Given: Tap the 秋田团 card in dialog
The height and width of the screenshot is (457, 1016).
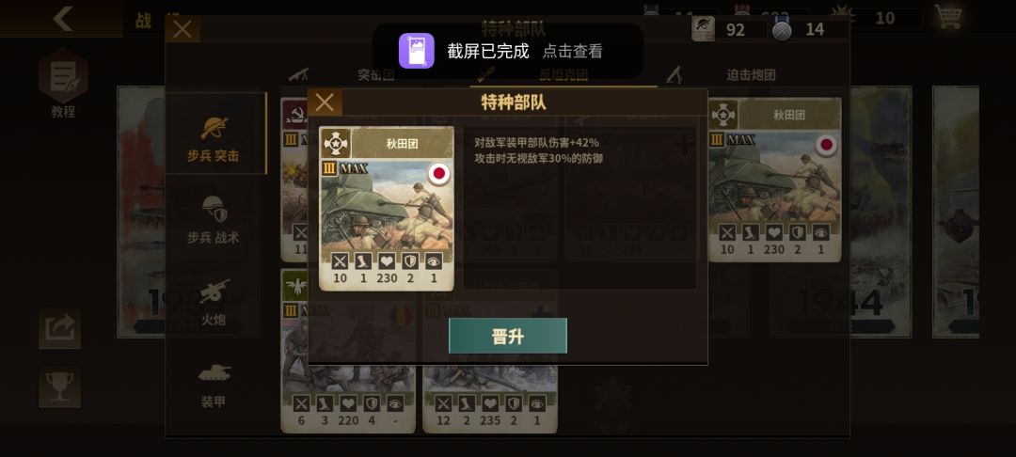Looking at the screenshot, I should [x=387, y=209].
